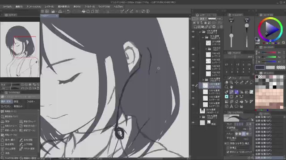Viewport: 286px width, 160px height.
Task: Expand the collapsed subfolder in layer list
Action: pos(206,49)
